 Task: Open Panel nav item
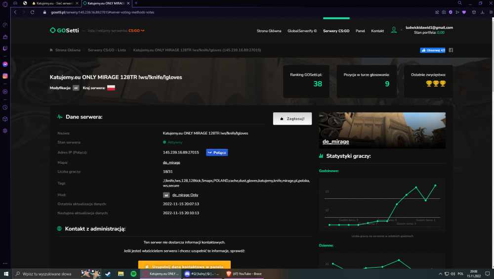coord(360,31)
